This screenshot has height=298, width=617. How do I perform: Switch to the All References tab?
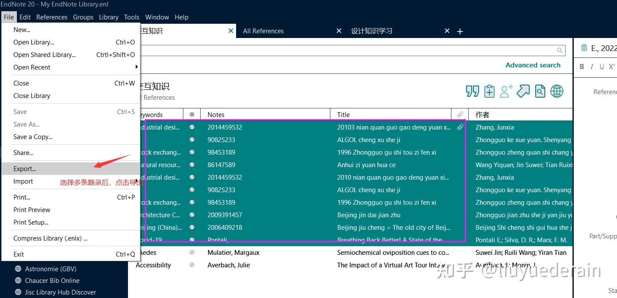(x=263, y=31)
